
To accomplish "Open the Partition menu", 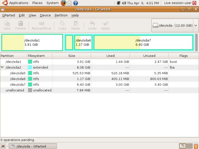I will (x=61, y=15).
